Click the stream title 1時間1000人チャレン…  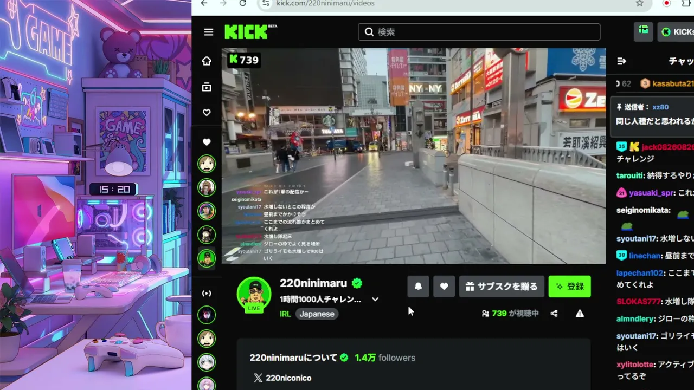(320, 299)
